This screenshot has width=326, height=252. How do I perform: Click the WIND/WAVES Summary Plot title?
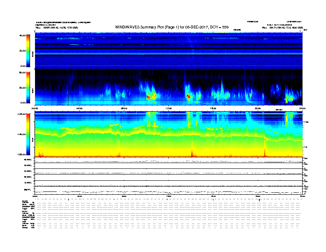point(172,27)
